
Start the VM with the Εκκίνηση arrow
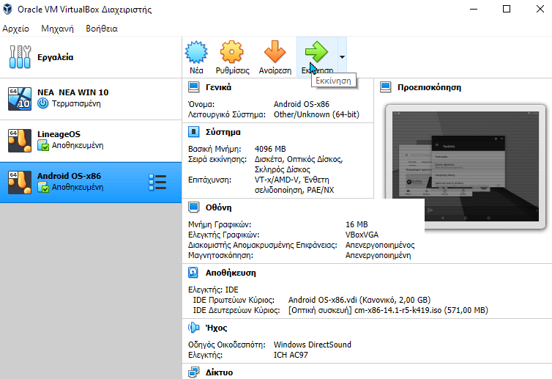click(316, 52)
